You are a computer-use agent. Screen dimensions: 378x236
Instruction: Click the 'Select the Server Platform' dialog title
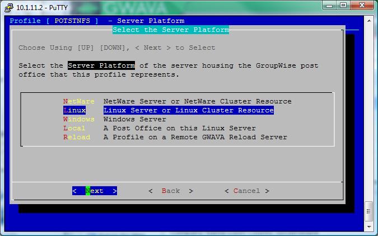(171, 30)
